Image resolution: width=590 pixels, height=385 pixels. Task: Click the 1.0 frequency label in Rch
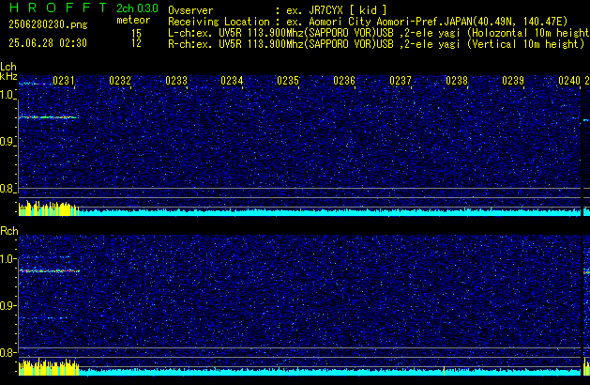tap(8, 259)
